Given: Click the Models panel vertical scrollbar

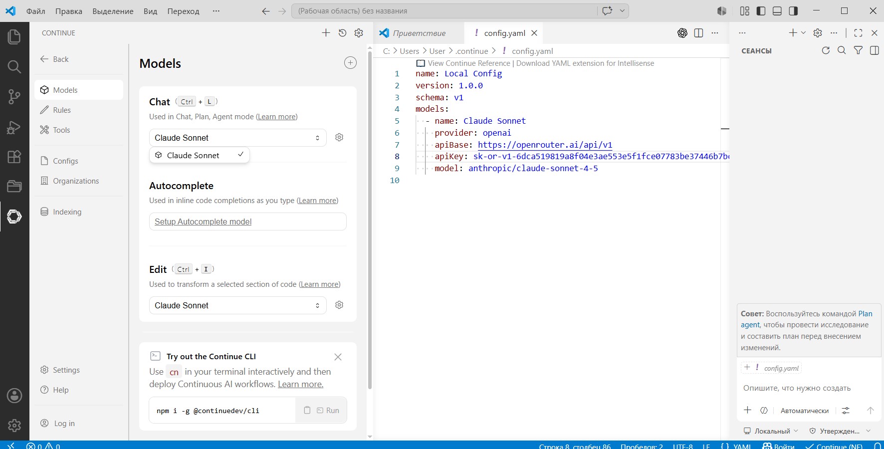Looking at the screenshot, I should click(x=370, y=220).
